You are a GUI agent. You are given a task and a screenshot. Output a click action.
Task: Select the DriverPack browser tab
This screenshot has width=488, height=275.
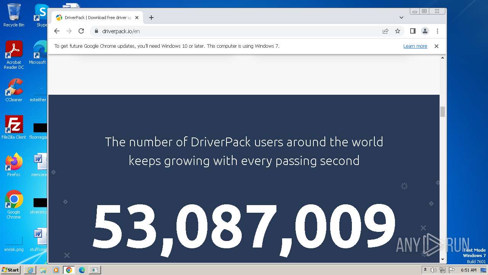[97, 18]
